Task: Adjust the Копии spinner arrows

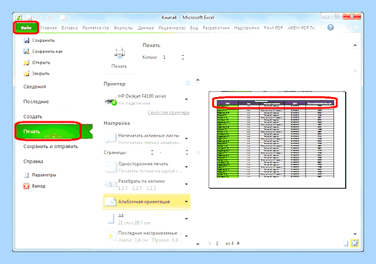Action: point(183,57)
